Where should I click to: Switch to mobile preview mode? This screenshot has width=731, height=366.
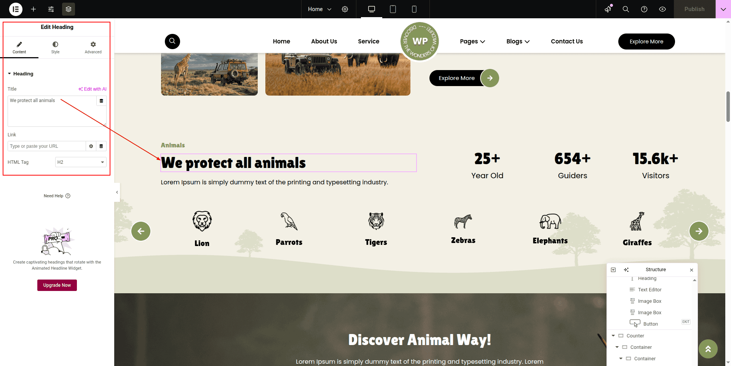click(x=414, y=9)
